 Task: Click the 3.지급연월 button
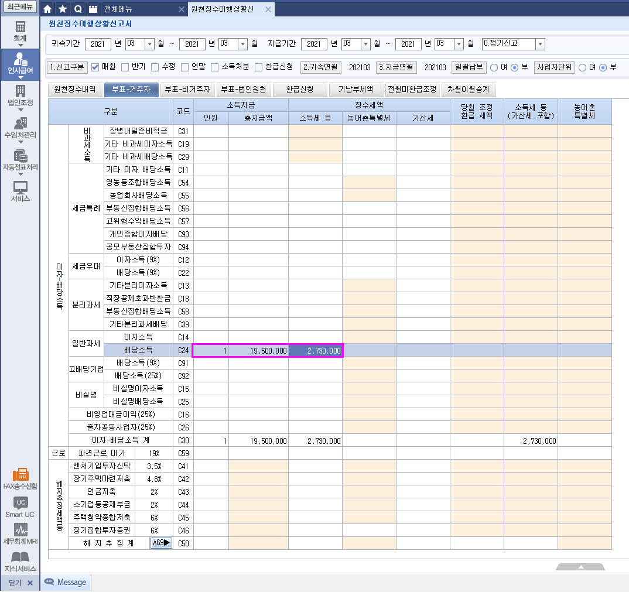(396, 67)
